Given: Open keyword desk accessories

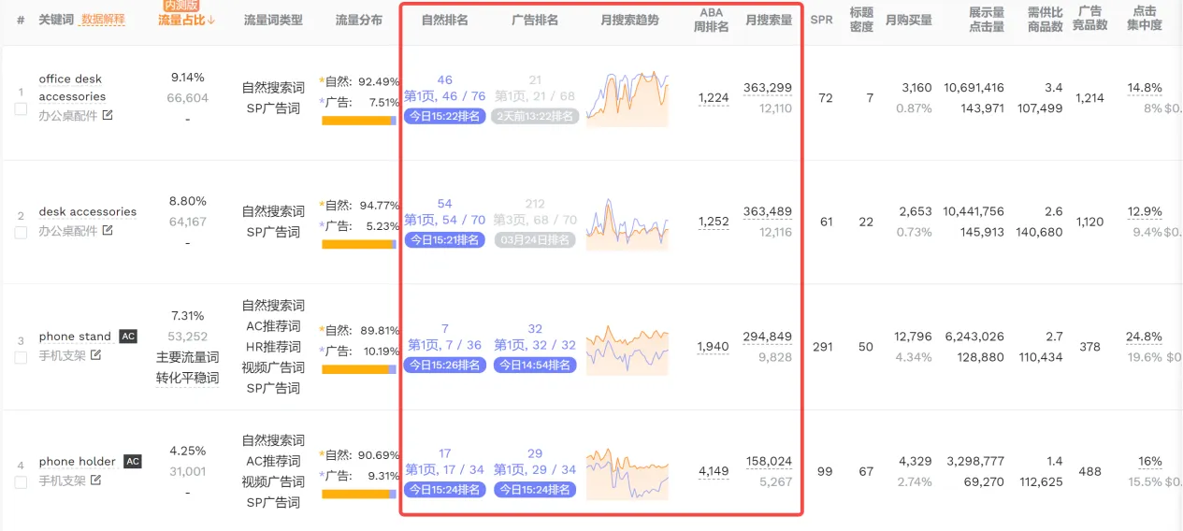Looking at the screenshot, I should point(88,211).
